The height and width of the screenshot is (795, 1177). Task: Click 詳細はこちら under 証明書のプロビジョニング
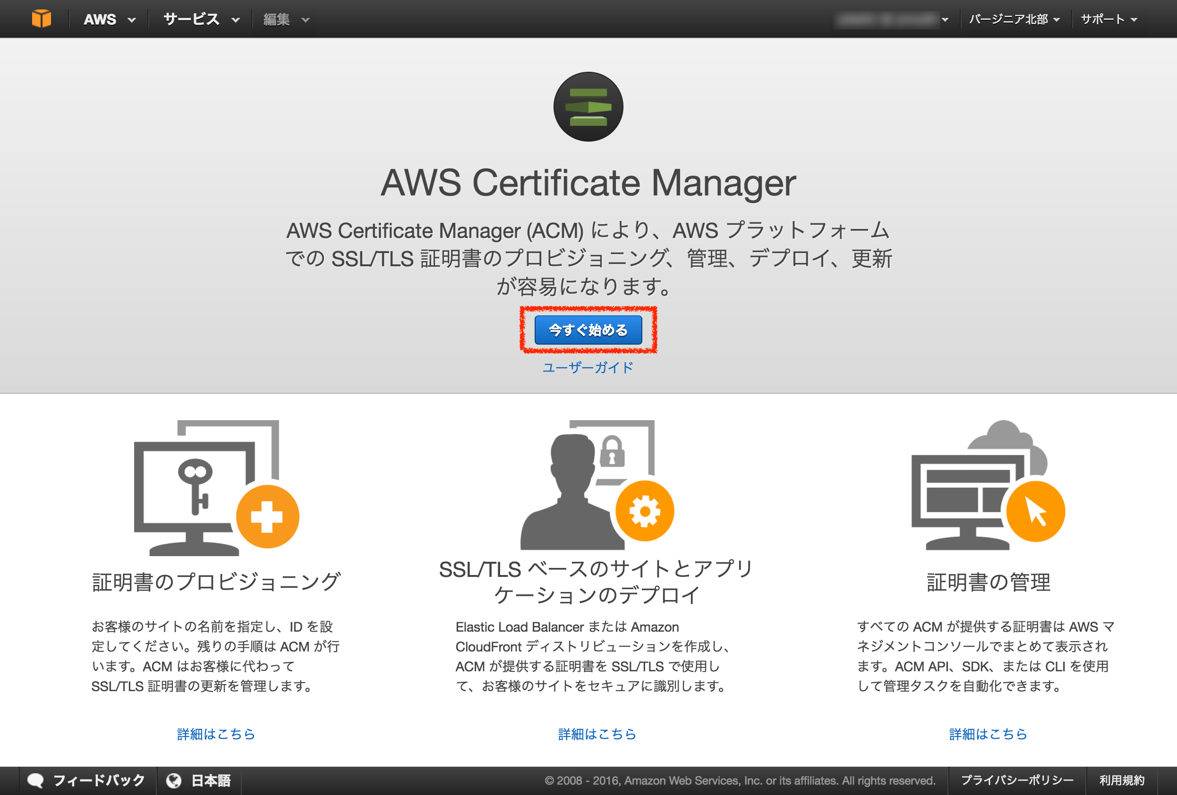tap(215, 734)
